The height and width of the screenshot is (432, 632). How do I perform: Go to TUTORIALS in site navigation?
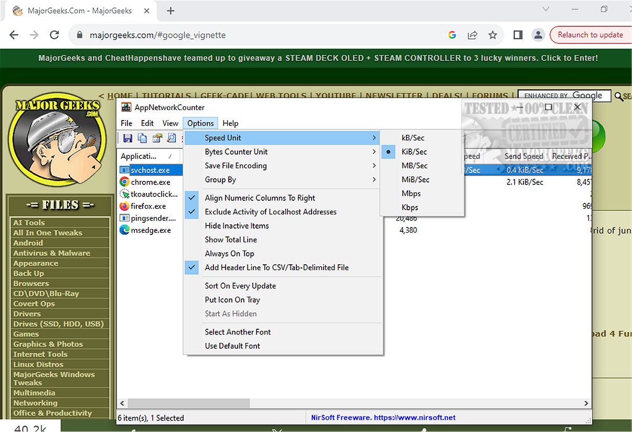point(166,96)
